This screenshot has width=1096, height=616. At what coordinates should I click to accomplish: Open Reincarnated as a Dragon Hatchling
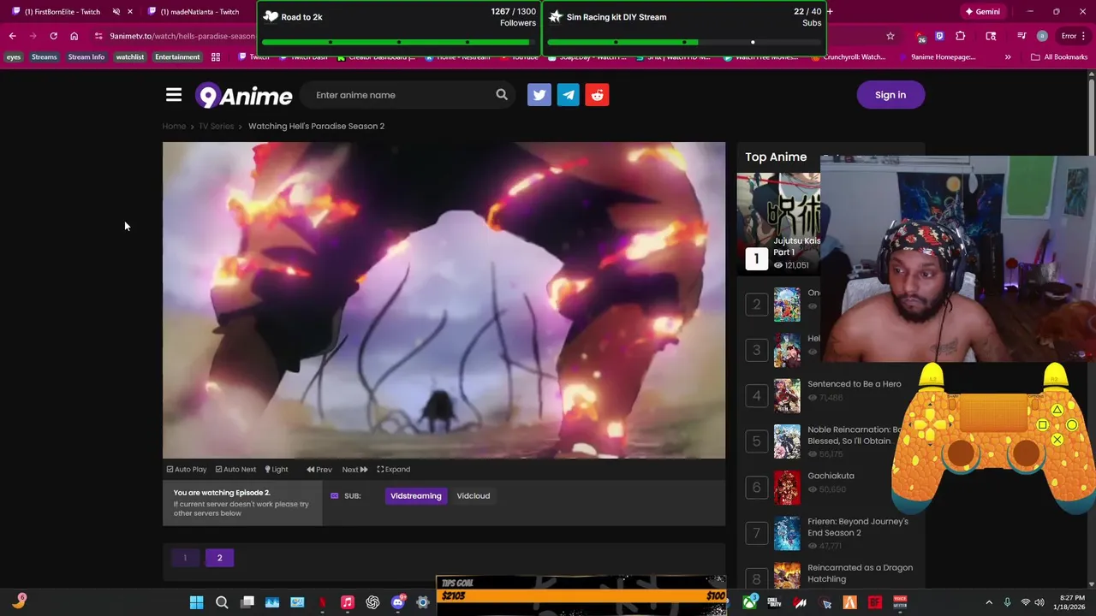860,573
